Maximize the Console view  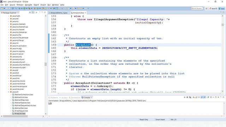[x=224, y=97]
